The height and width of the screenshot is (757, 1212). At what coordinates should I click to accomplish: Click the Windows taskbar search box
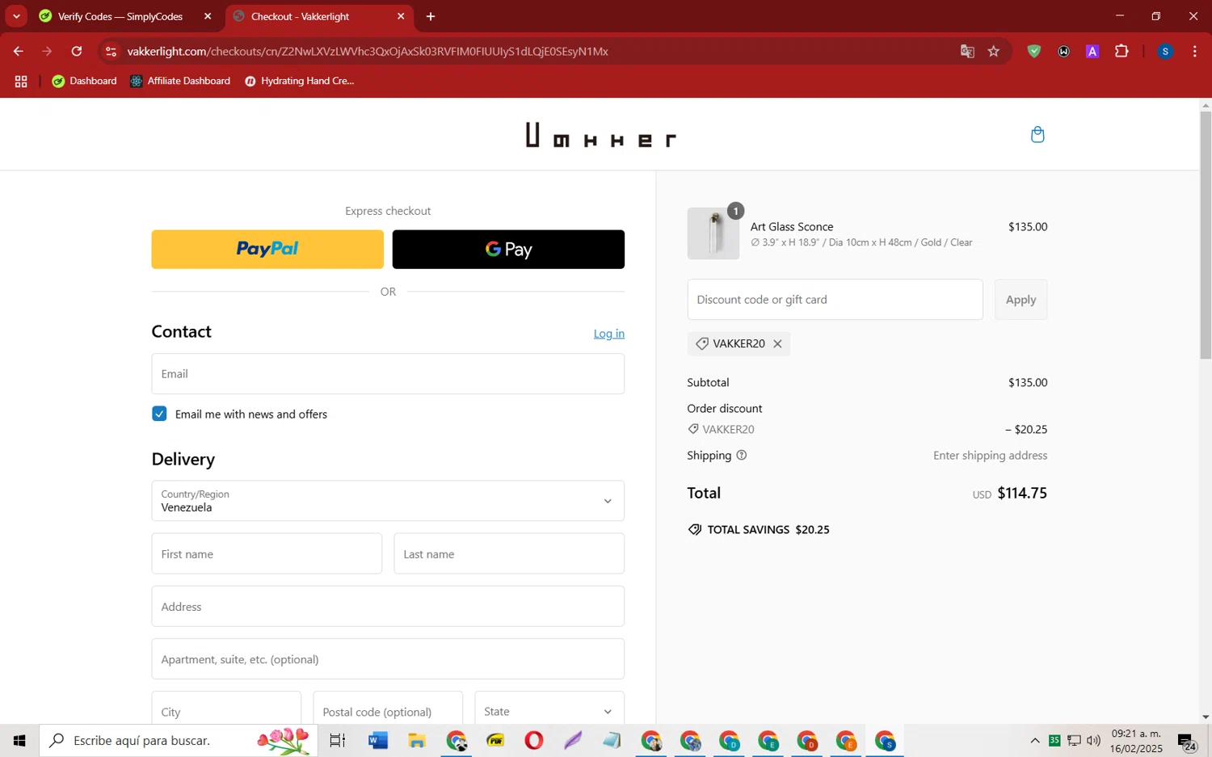179,740
